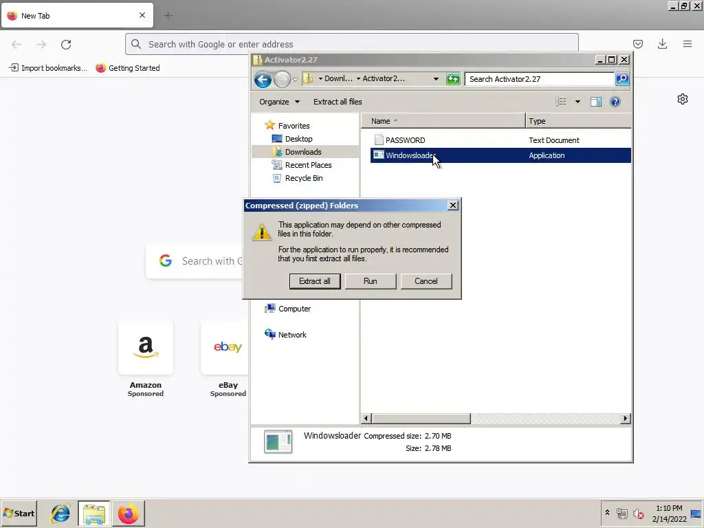Open Explorer help icon
704x528 pixels.
point(615,102)
